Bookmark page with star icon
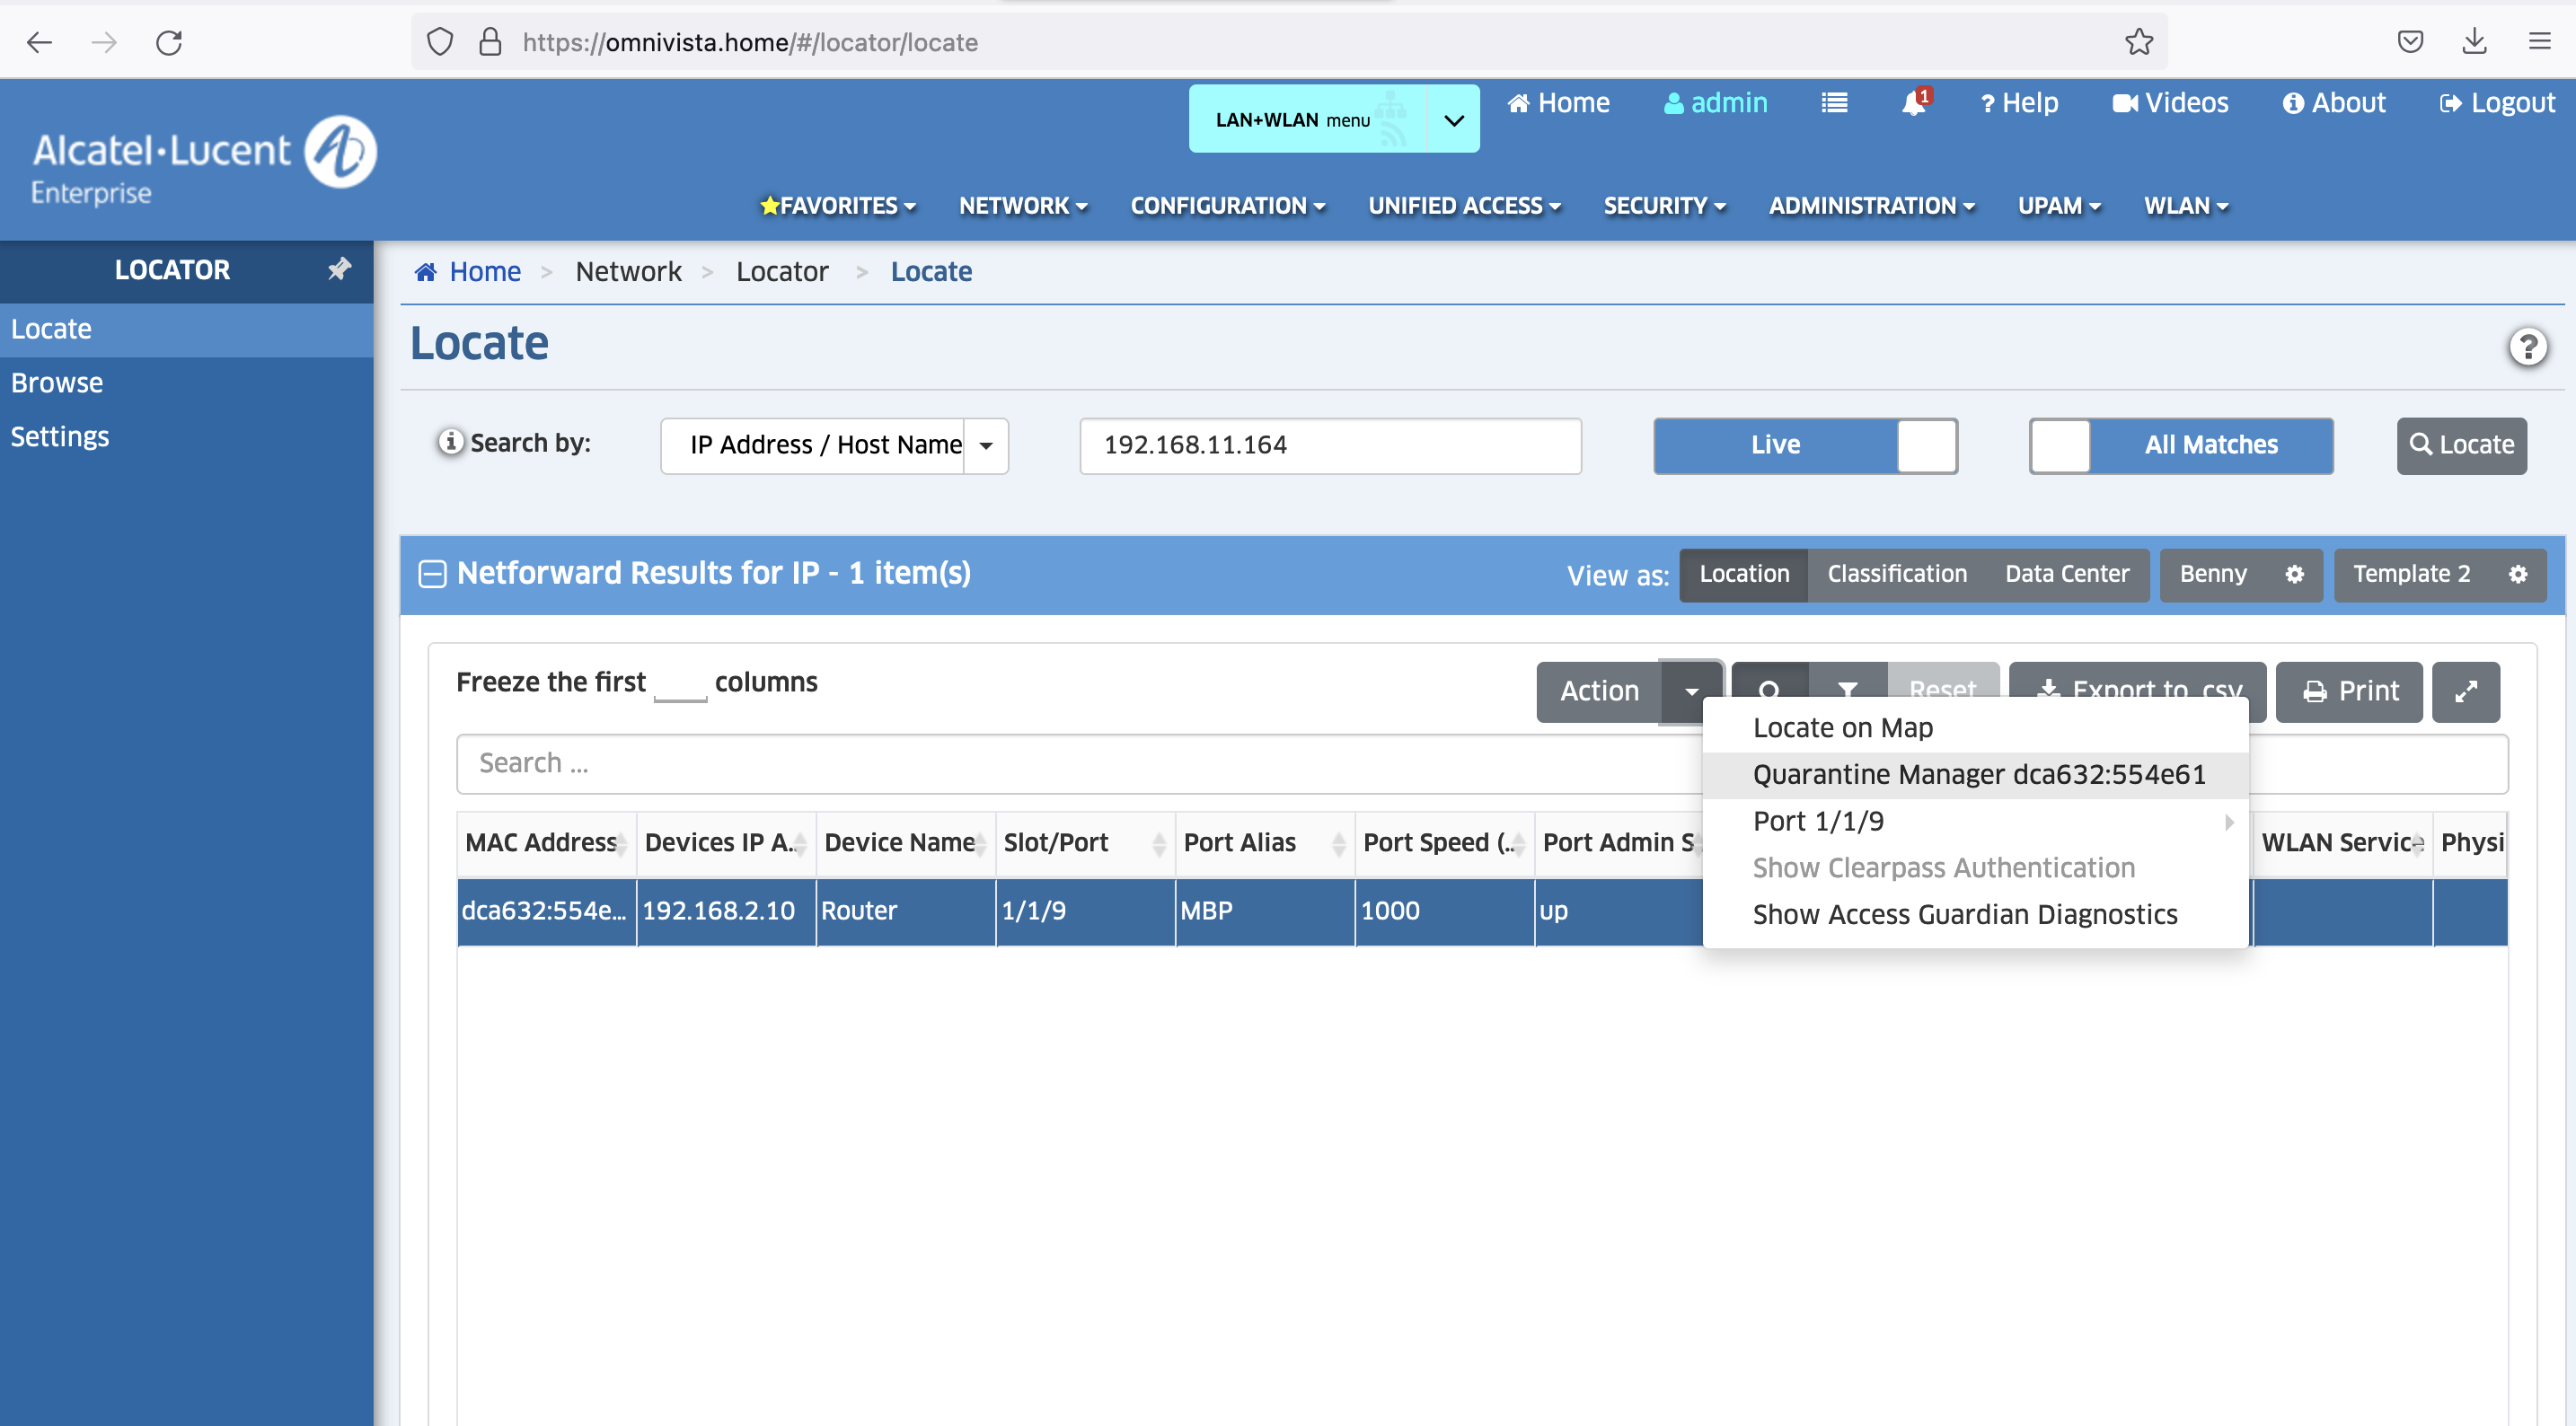Image resolution: width=2576 pixels, height=1426 pixels. tap(2139, 42)
